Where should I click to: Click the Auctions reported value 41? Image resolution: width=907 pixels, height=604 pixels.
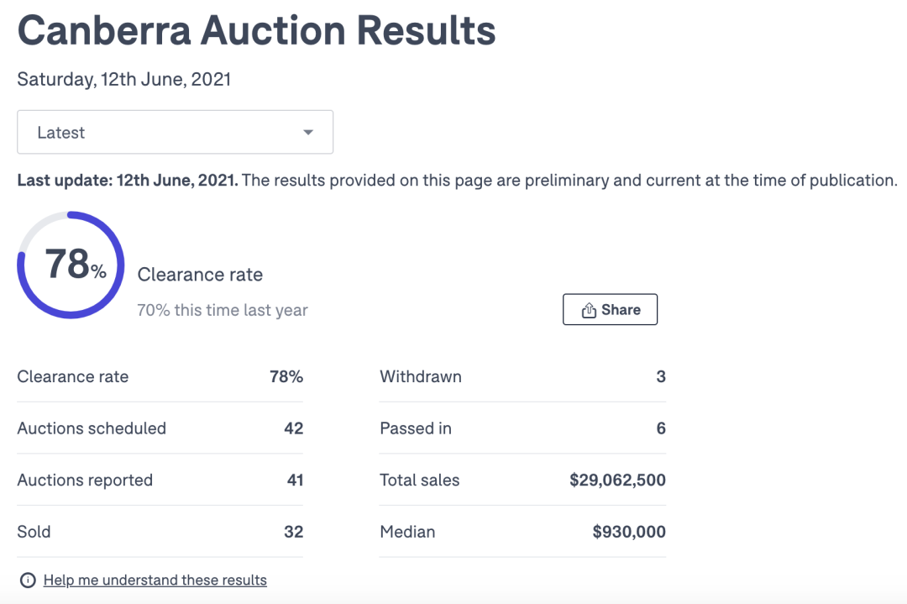pos(294,481)
